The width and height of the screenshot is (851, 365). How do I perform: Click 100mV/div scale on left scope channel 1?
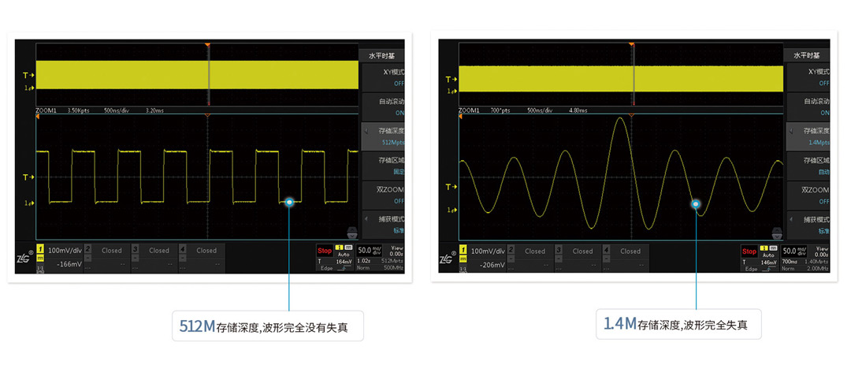pyautogui.click(x=64, y=251)
